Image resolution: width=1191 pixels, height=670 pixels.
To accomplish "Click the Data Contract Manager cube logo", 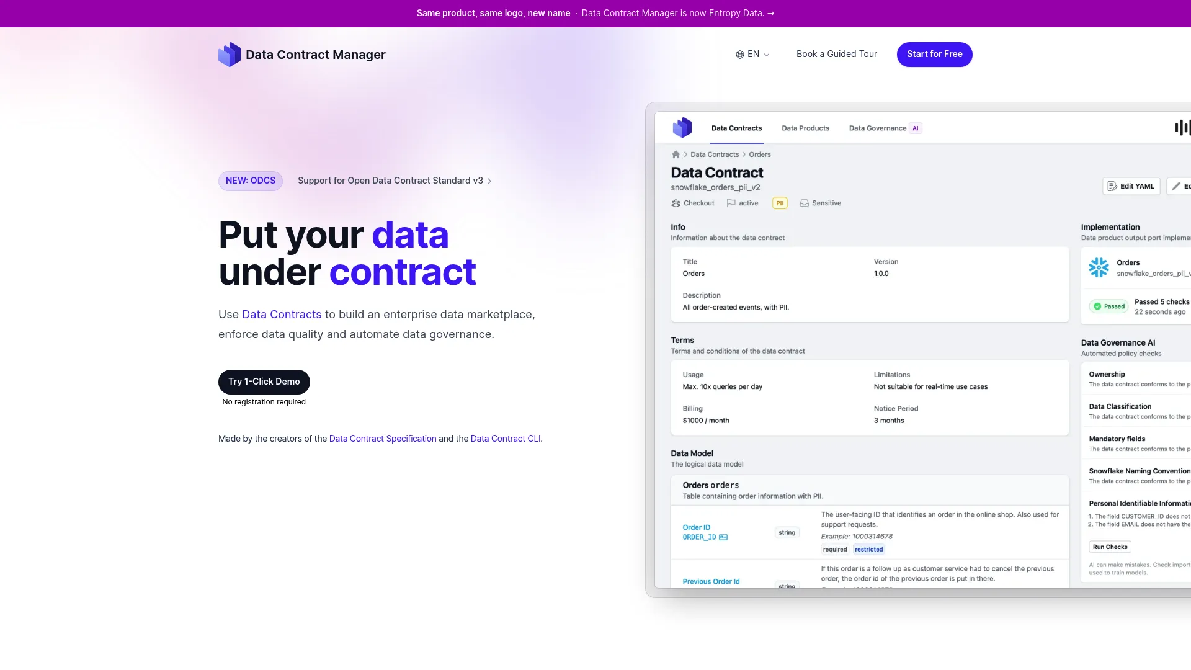I will point(230,55).
